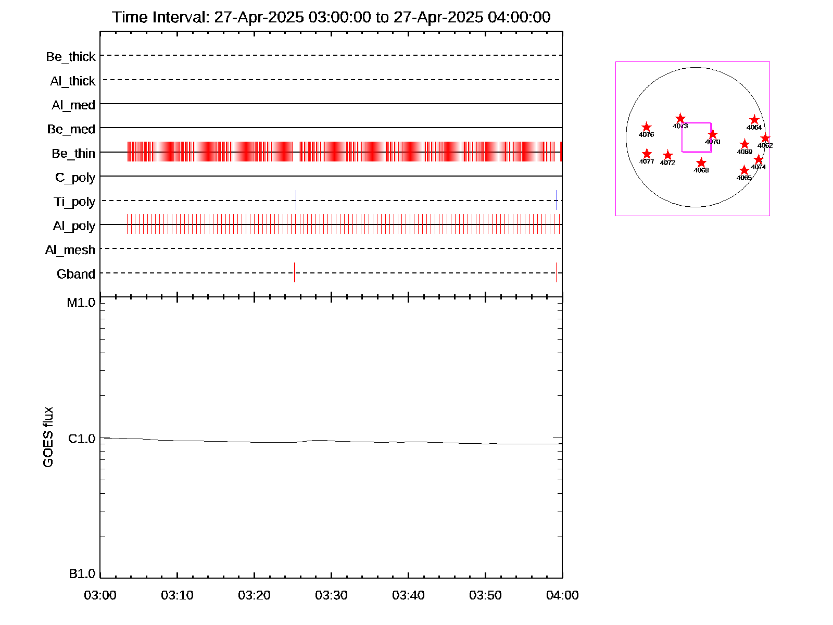833x625 pixels.
Task: Click the GOES flux axis title
Action: [x=48, y=437]
